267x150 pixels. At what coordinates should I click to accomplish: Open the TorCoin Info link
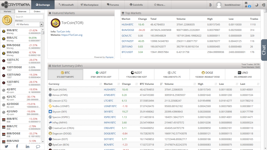pos(63,31)
